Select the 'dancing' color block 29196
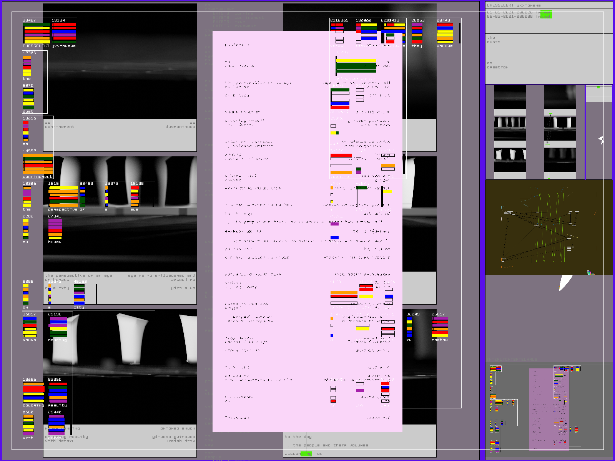The width and height of the screenshot is (615, 461). [58, 327]
